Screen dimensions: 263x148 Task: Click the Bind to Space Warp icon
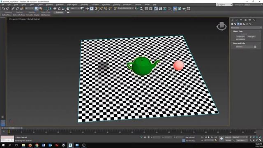click(22, 9)
